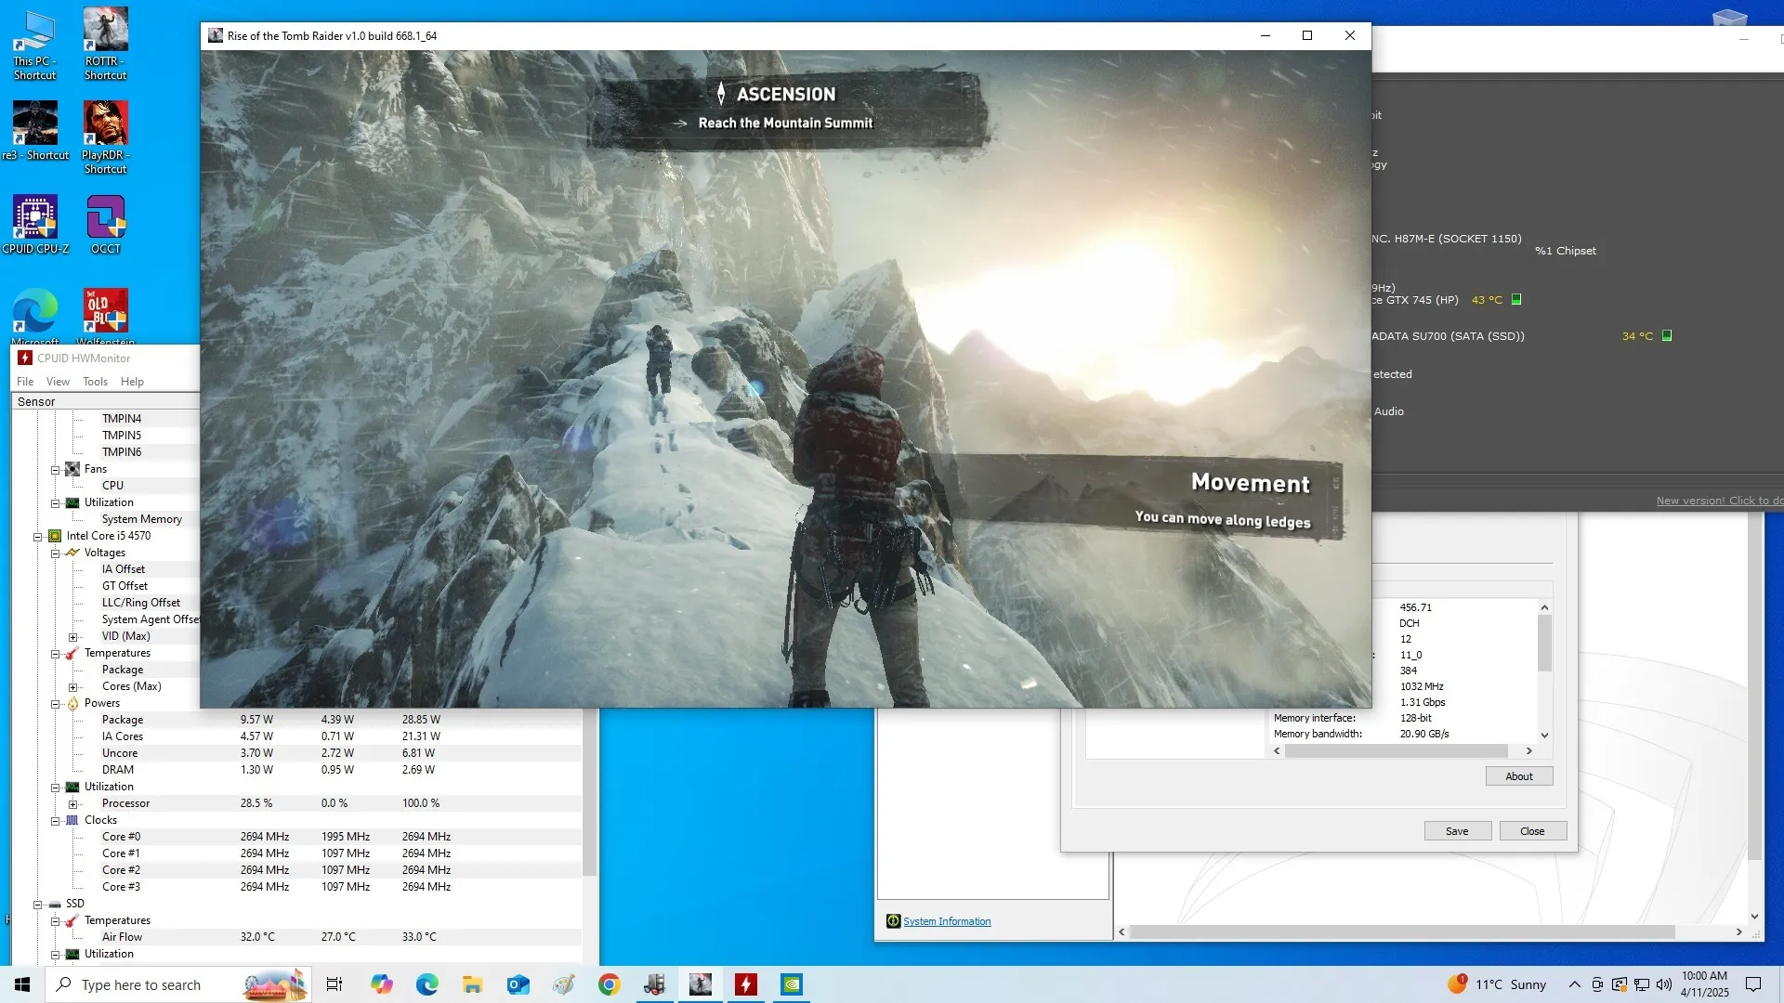Open the System Information link

(x=947, y=921)
